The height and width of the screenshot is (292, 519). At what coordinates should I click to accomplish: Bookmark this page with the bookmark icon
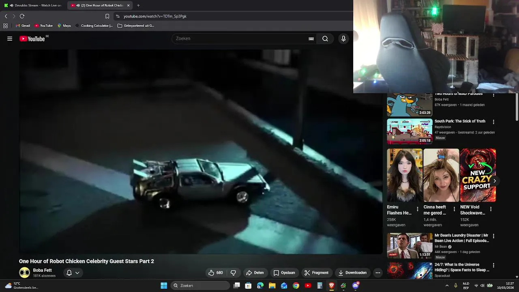pyautogui.click(x=107, y=16)
